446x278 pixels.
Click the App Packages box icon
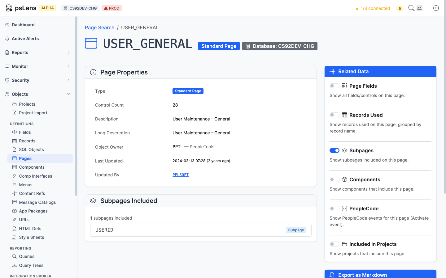click(x=15, y=211)
